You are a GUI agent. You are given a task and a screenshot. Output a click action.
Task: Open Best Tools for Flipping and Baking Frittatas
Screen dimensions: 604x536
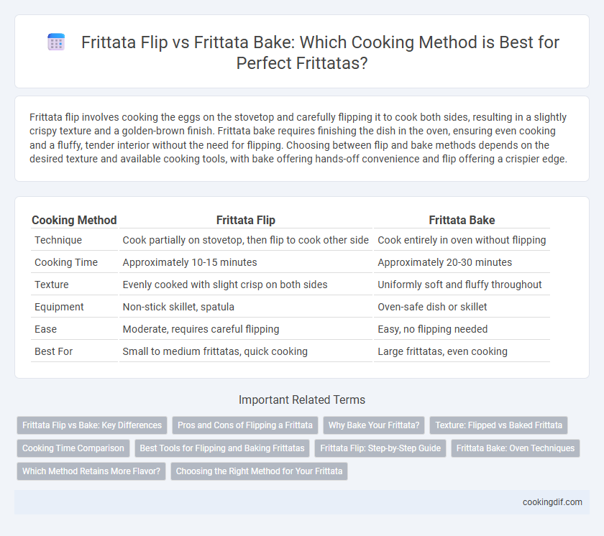(222, 448)
